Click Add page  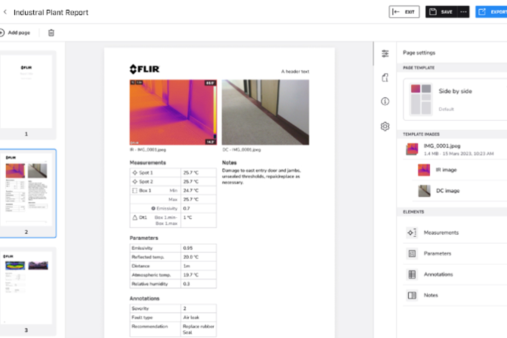click(16, 33)
